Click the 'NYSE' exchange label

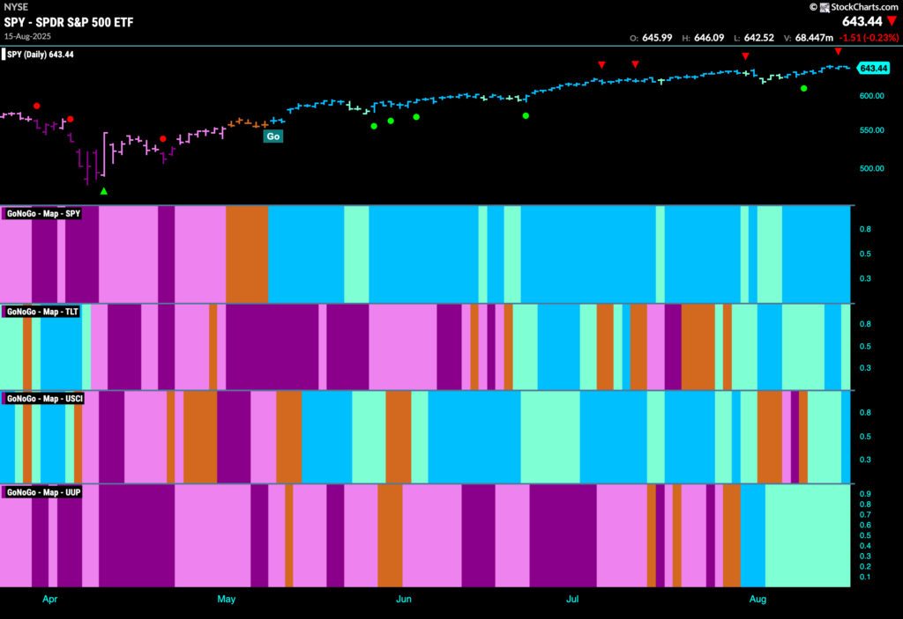16,7
